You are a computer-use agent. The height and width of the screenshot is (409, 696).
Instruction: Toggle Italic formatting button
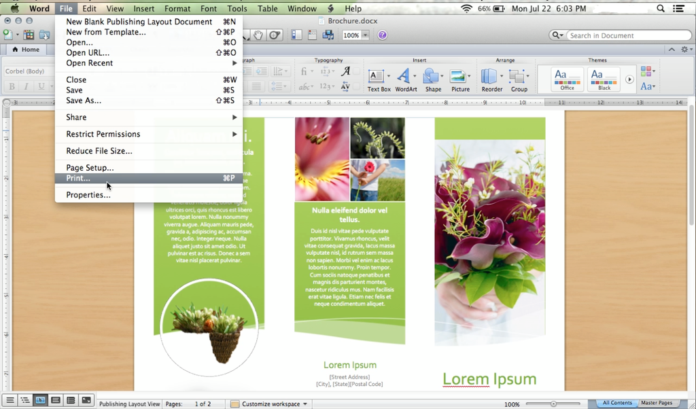click(x=27, y=86)
